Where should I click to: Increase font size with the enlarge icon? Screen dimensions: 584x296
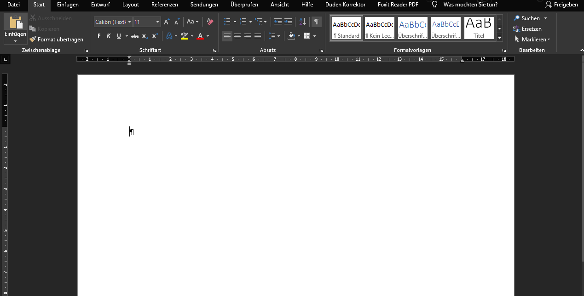click(167, 22)
